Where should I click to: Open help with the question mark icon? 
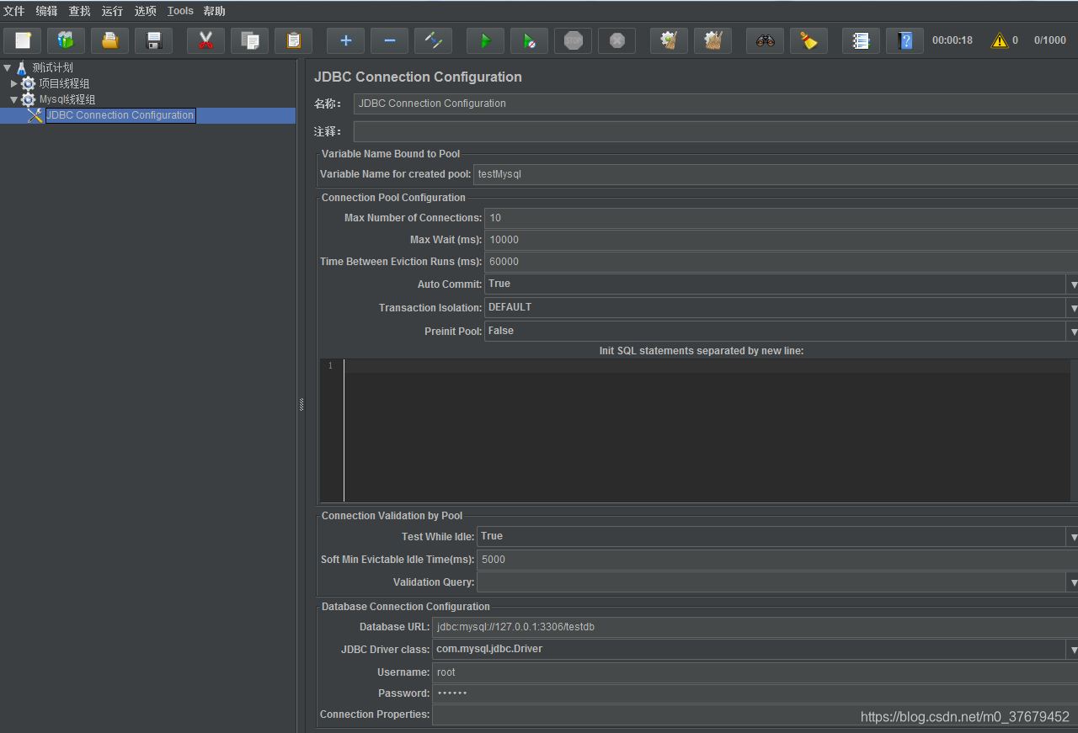tap(905, 40)
